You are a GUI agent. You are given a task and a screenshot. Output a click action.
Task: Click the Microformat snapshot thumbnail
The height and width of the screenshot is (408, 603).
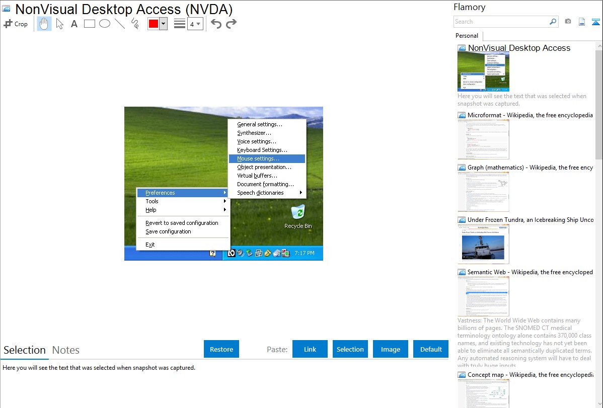coord(483,139)
